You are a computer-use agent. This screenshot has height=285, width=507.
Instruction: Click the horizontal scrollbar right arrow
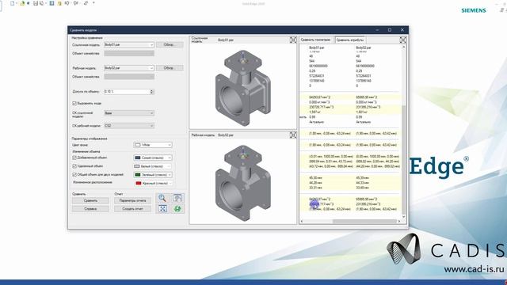click(x=399, y=222)
